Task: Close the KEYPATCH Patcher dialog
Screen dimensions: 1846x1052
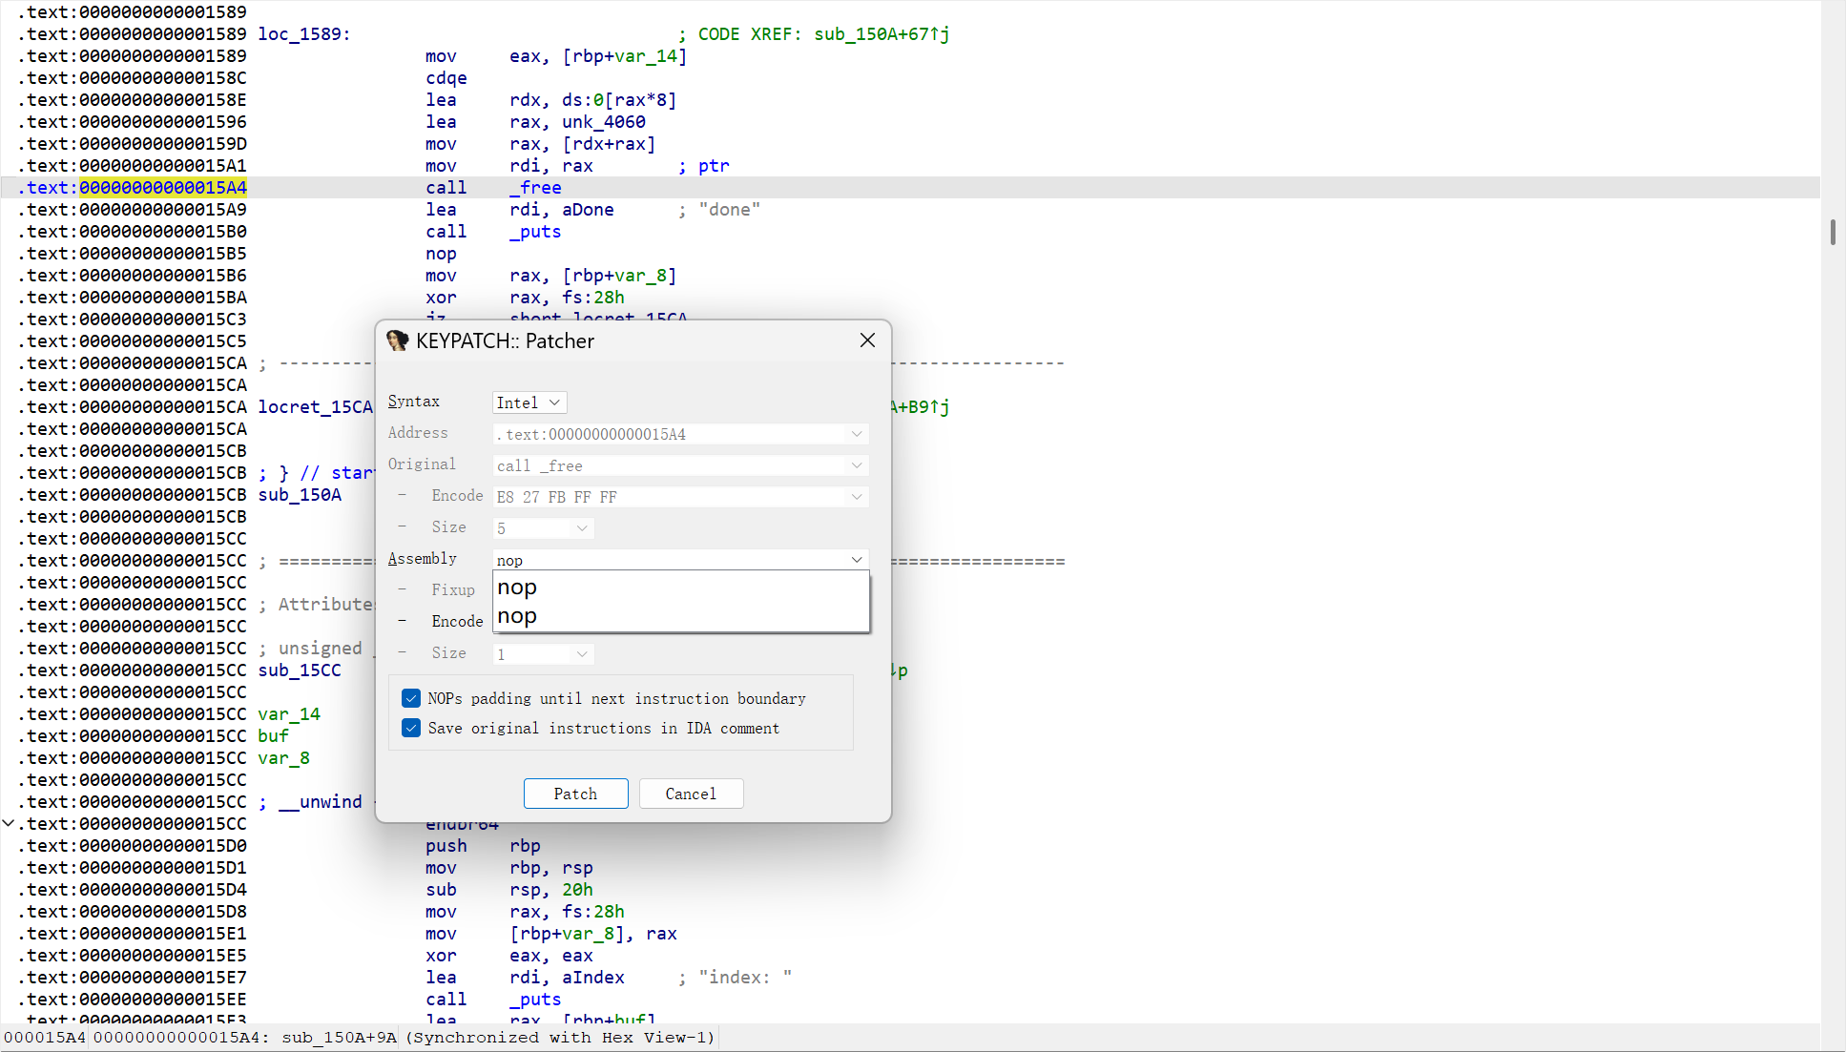Action: click(x=866, y=340)
